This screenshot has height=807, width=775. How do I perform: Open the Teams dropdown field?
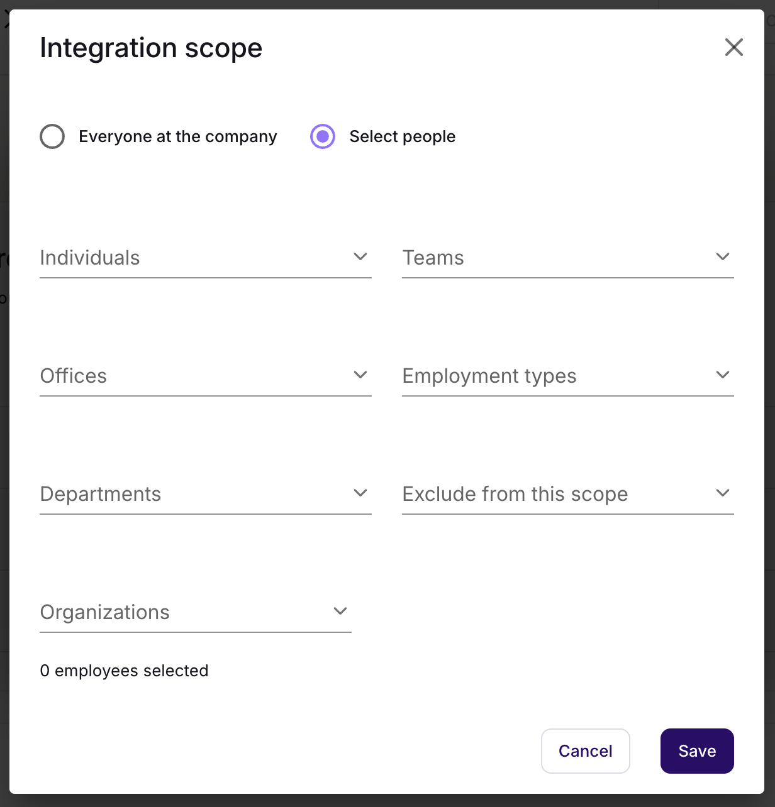click(x=554, y=258)
